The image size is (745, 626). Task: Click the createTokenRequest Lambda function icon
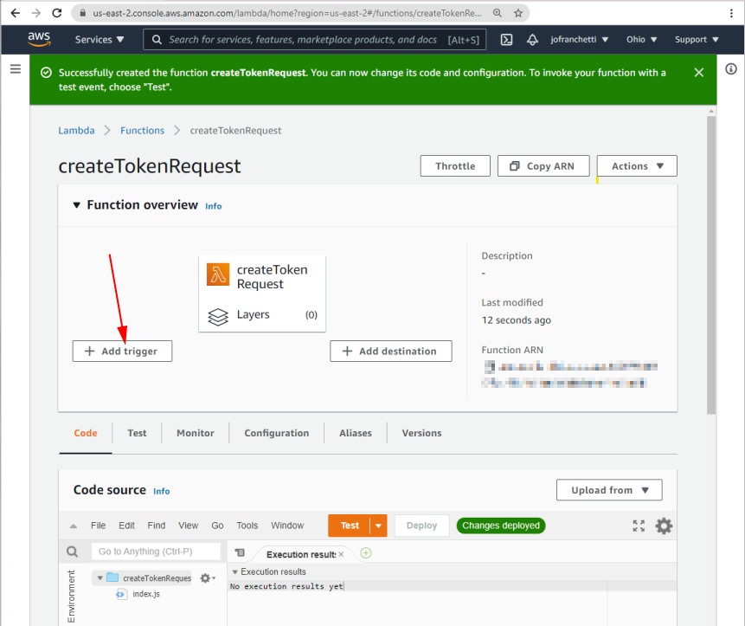(x=218, y=274)
